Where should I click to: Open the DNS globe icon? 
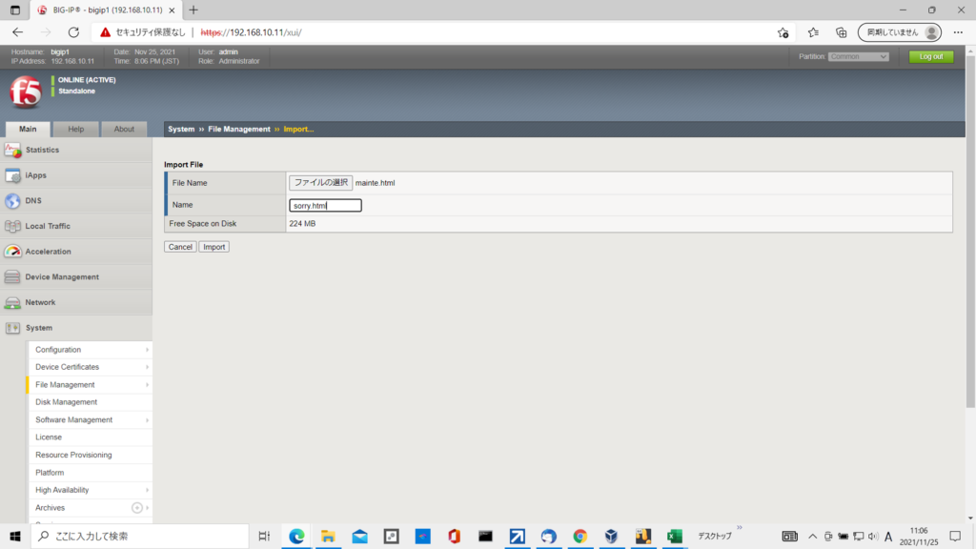12,201
